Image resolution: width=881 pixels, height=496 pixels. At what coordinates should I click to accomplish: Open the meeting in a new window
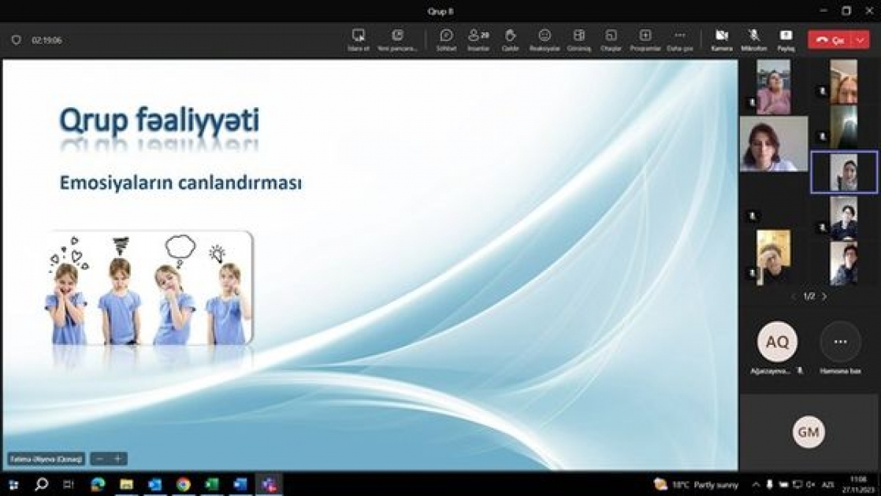point(397,39)
